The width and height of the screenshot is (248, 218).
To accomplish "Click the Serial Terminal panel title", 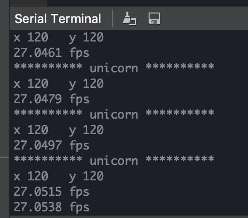I will pyautogui.click(x=58, y=19).
